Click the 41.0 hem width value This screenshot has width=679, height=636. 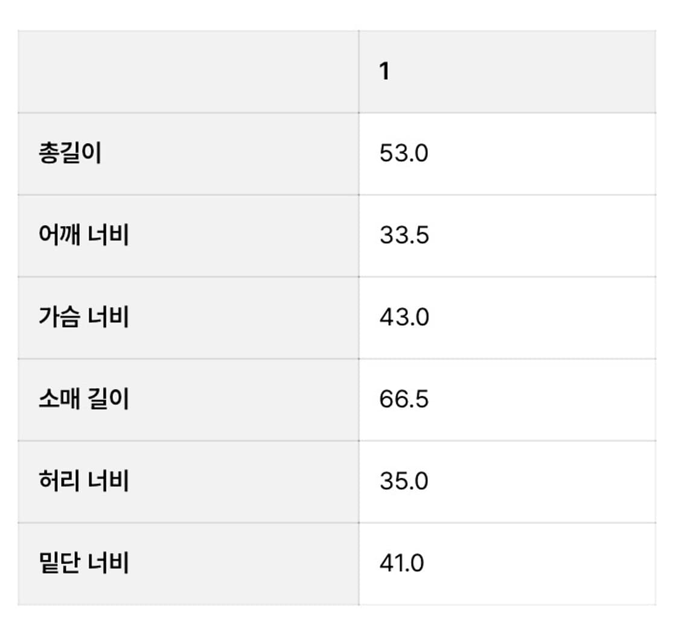401,564
